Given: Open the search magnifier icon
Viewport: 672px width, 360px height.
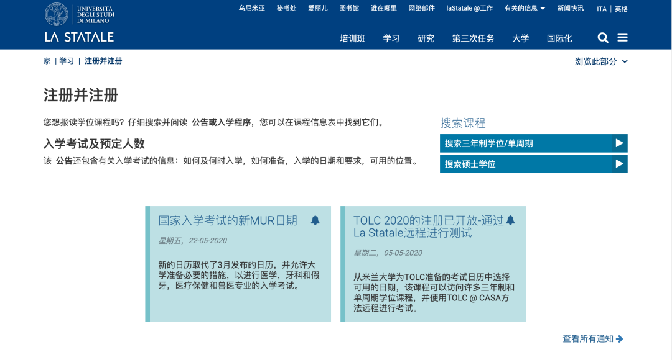Looking at the screenshot, I should 603,38.
